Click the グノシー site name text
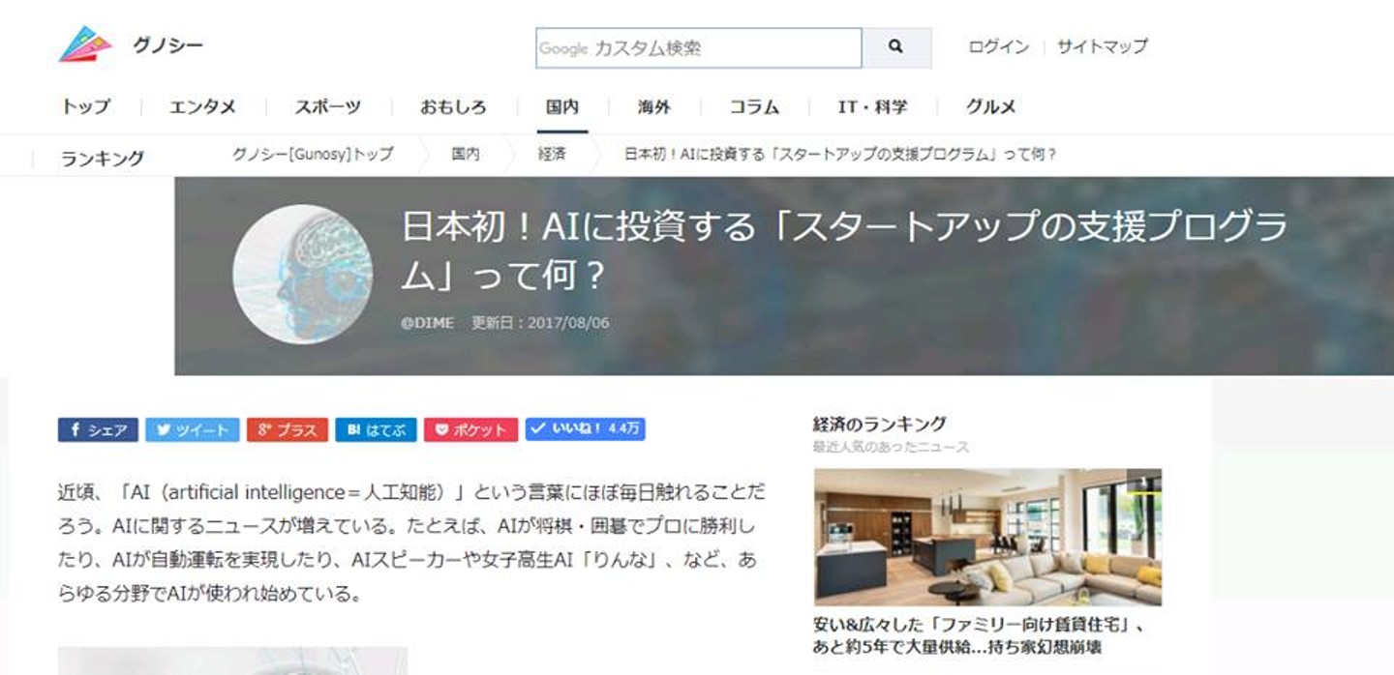The image size is (1394, 675). pos(167,45)
